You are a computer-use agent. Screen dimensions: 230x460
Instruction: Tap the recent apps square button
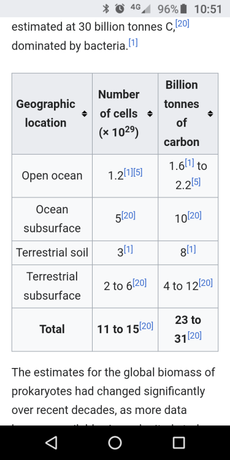tap(178, 442)
